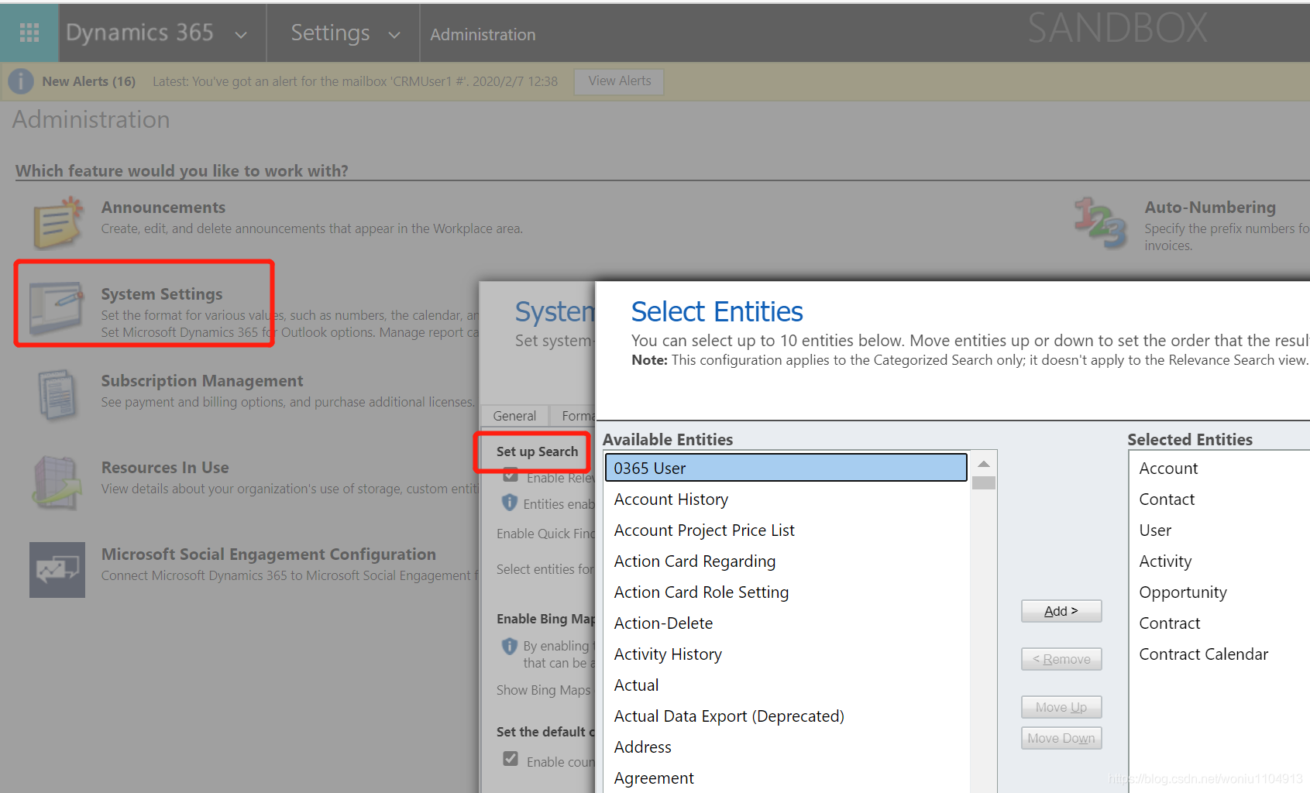
Task: Toggle the Enable country checkbox
Action: [511, 759]
